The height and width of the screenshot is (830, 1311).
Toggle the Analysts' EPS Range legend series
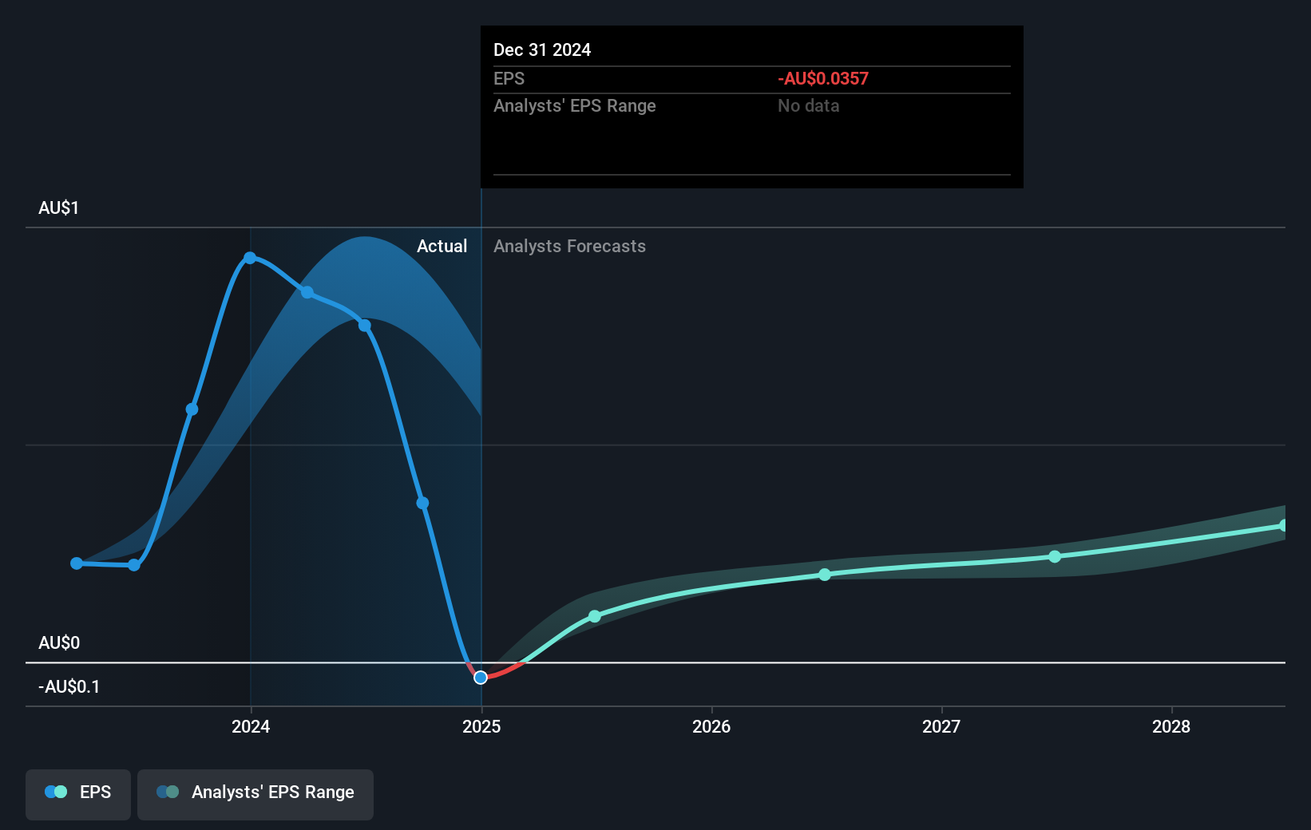(x=255, y=794)
